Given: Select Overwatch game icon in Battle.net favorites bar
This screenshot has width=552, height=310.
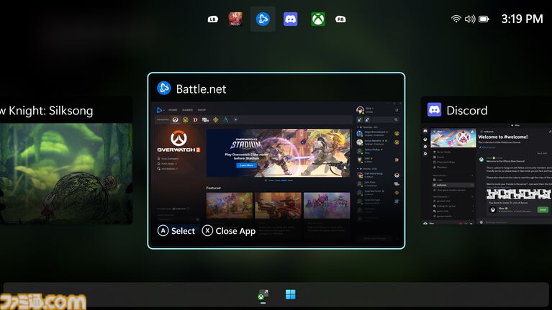Looking at the screenshot, I should (176, 120).
